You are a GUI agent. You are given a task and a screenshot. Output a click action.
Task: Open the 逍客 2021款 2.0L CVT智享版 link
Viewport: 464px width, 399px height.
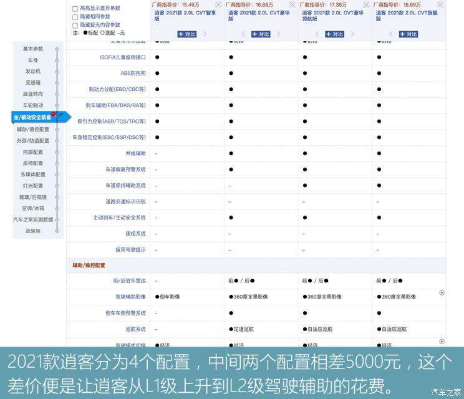point(185,16)
